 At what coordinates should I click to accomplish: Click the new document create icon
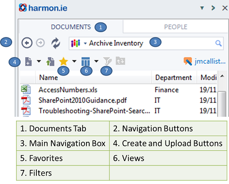click(29, 61)
